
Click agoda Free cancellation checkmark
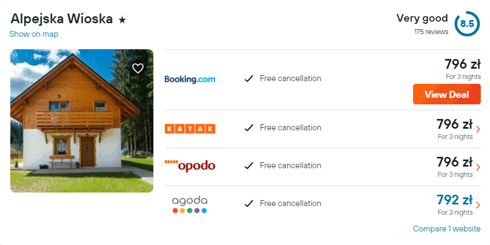[249, 204]
